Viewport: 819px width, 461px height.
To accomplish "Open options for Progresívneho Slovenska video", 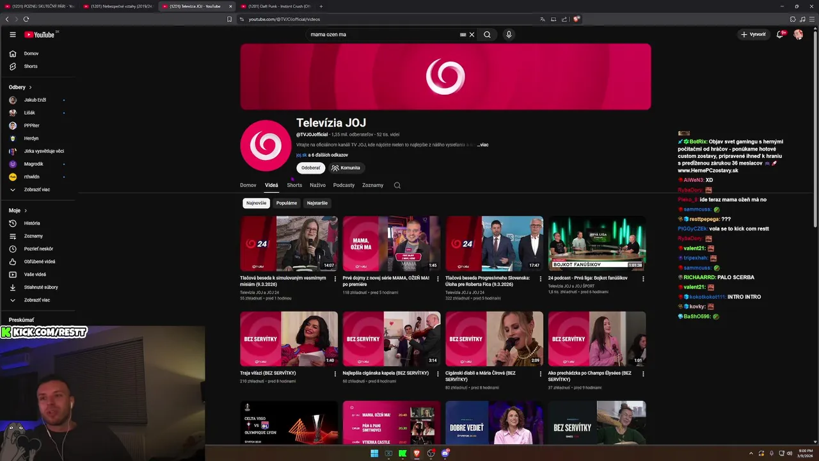I will coord(541,279).
